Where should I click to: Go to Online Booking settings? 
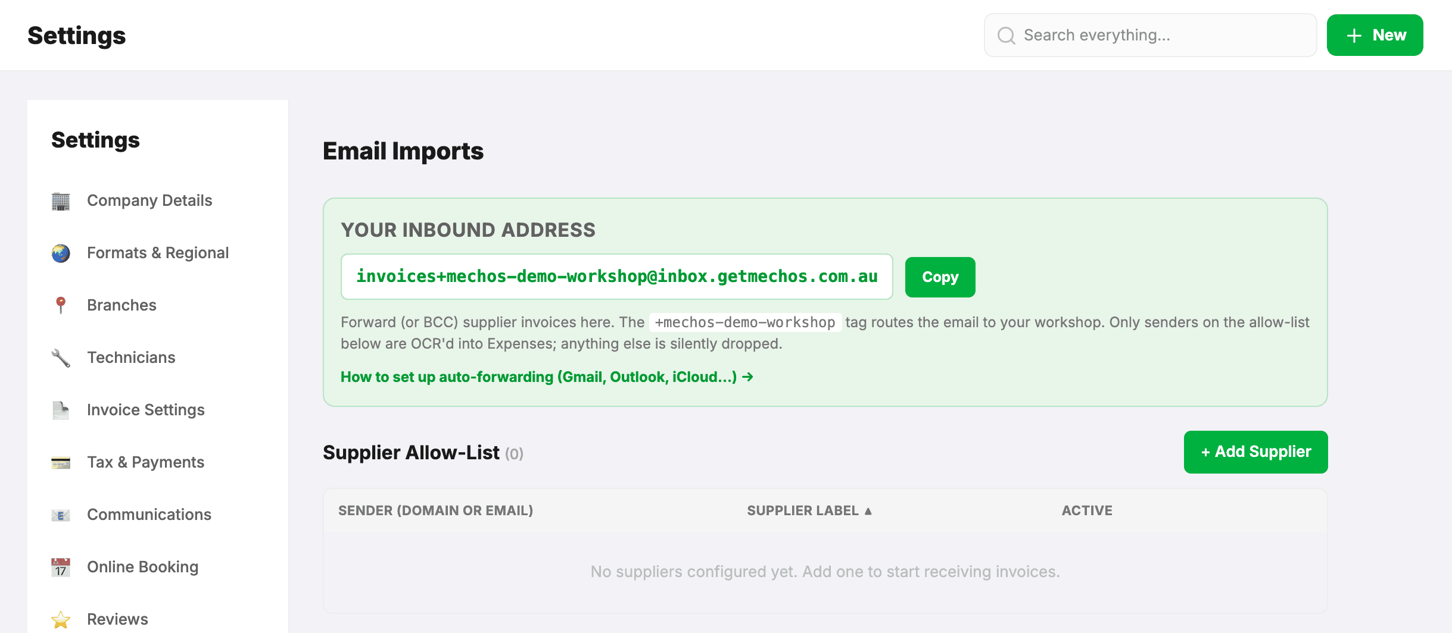[143, 567]
